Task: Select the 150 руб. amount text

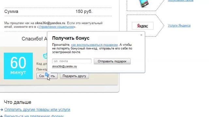Action: 84,12
